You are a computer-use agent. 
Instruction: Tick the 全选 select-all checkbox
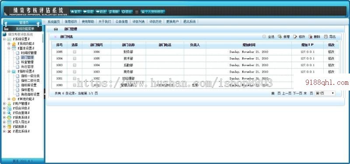pos(264,37)
